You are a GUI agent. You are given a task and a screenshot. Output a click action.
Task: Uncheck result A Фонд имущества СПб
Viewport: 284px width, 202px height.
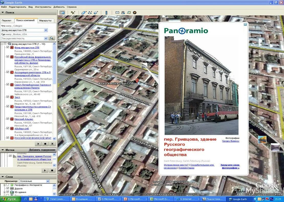[8, 47]
